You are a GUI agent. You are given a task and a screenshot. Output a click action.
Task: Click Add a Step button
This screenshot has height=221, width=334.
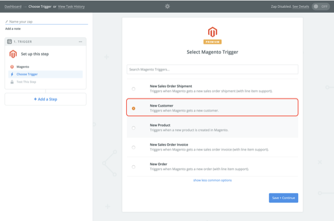coord(46,99)
